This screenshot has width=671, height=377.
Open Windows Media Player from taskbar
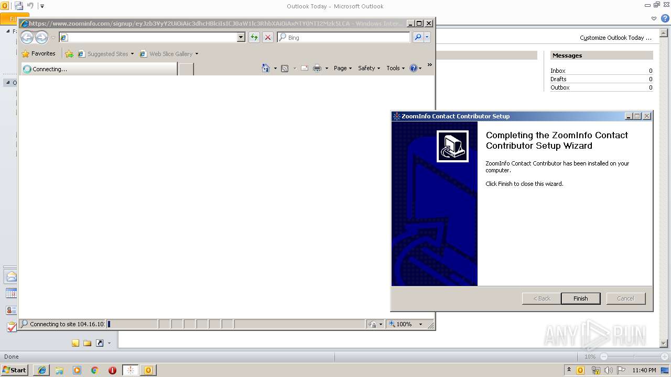77,370
